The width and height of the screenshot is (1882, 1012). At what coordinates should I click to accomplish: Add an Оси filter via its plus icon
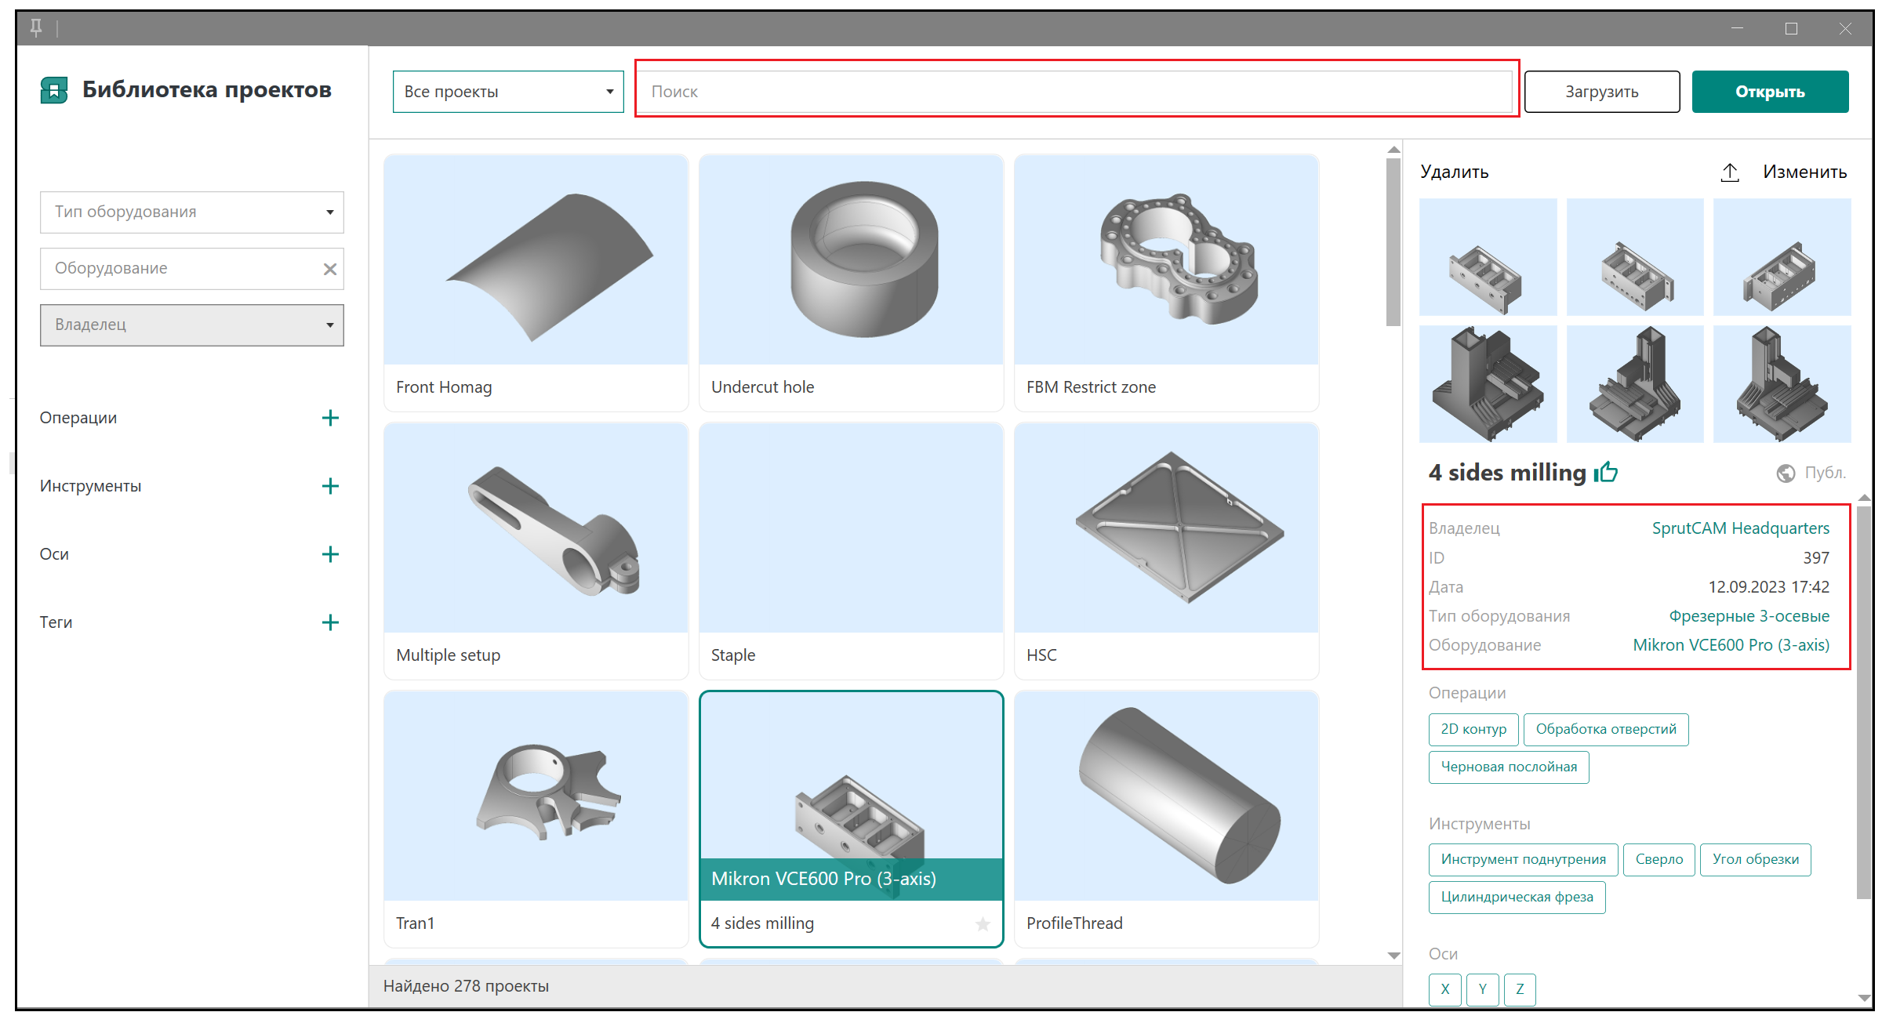[330, 554]
